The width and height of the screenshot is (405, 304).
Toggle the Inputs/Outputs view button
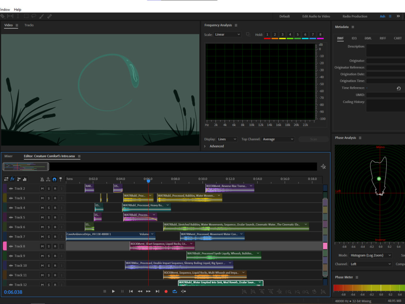click(6, 179)
